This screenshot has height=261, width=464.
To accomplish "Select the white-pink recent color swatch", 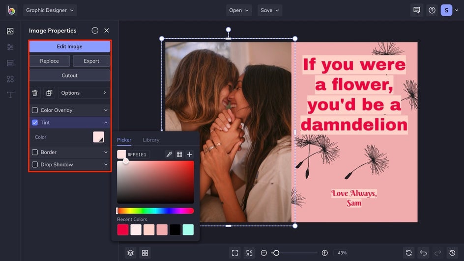I will (x=136, y=230).
